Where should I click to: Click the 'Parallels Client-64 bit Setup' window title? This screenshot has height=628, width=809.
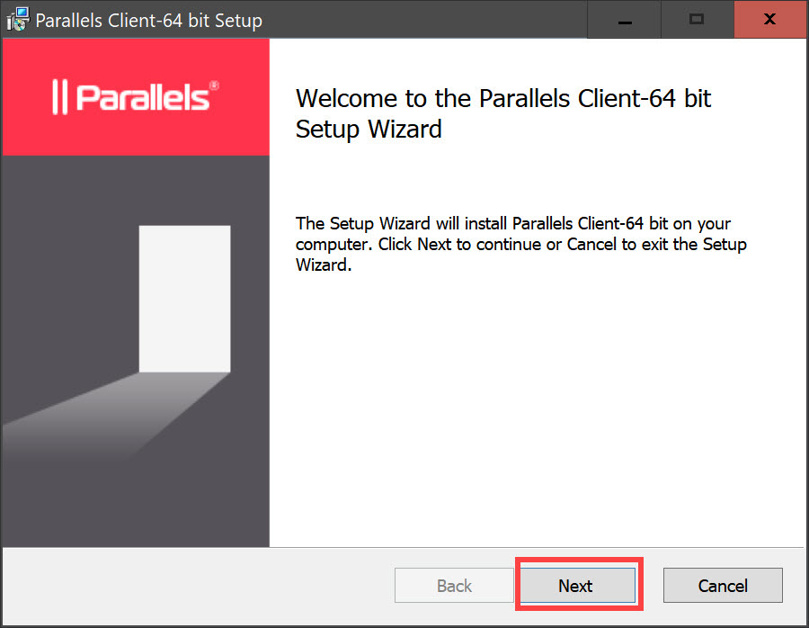pos(148,20)
